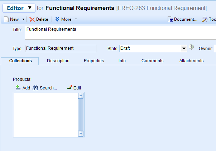216x151 pixels.
Task: Click the Search binoculars icon
Action: tap(35, 88)
